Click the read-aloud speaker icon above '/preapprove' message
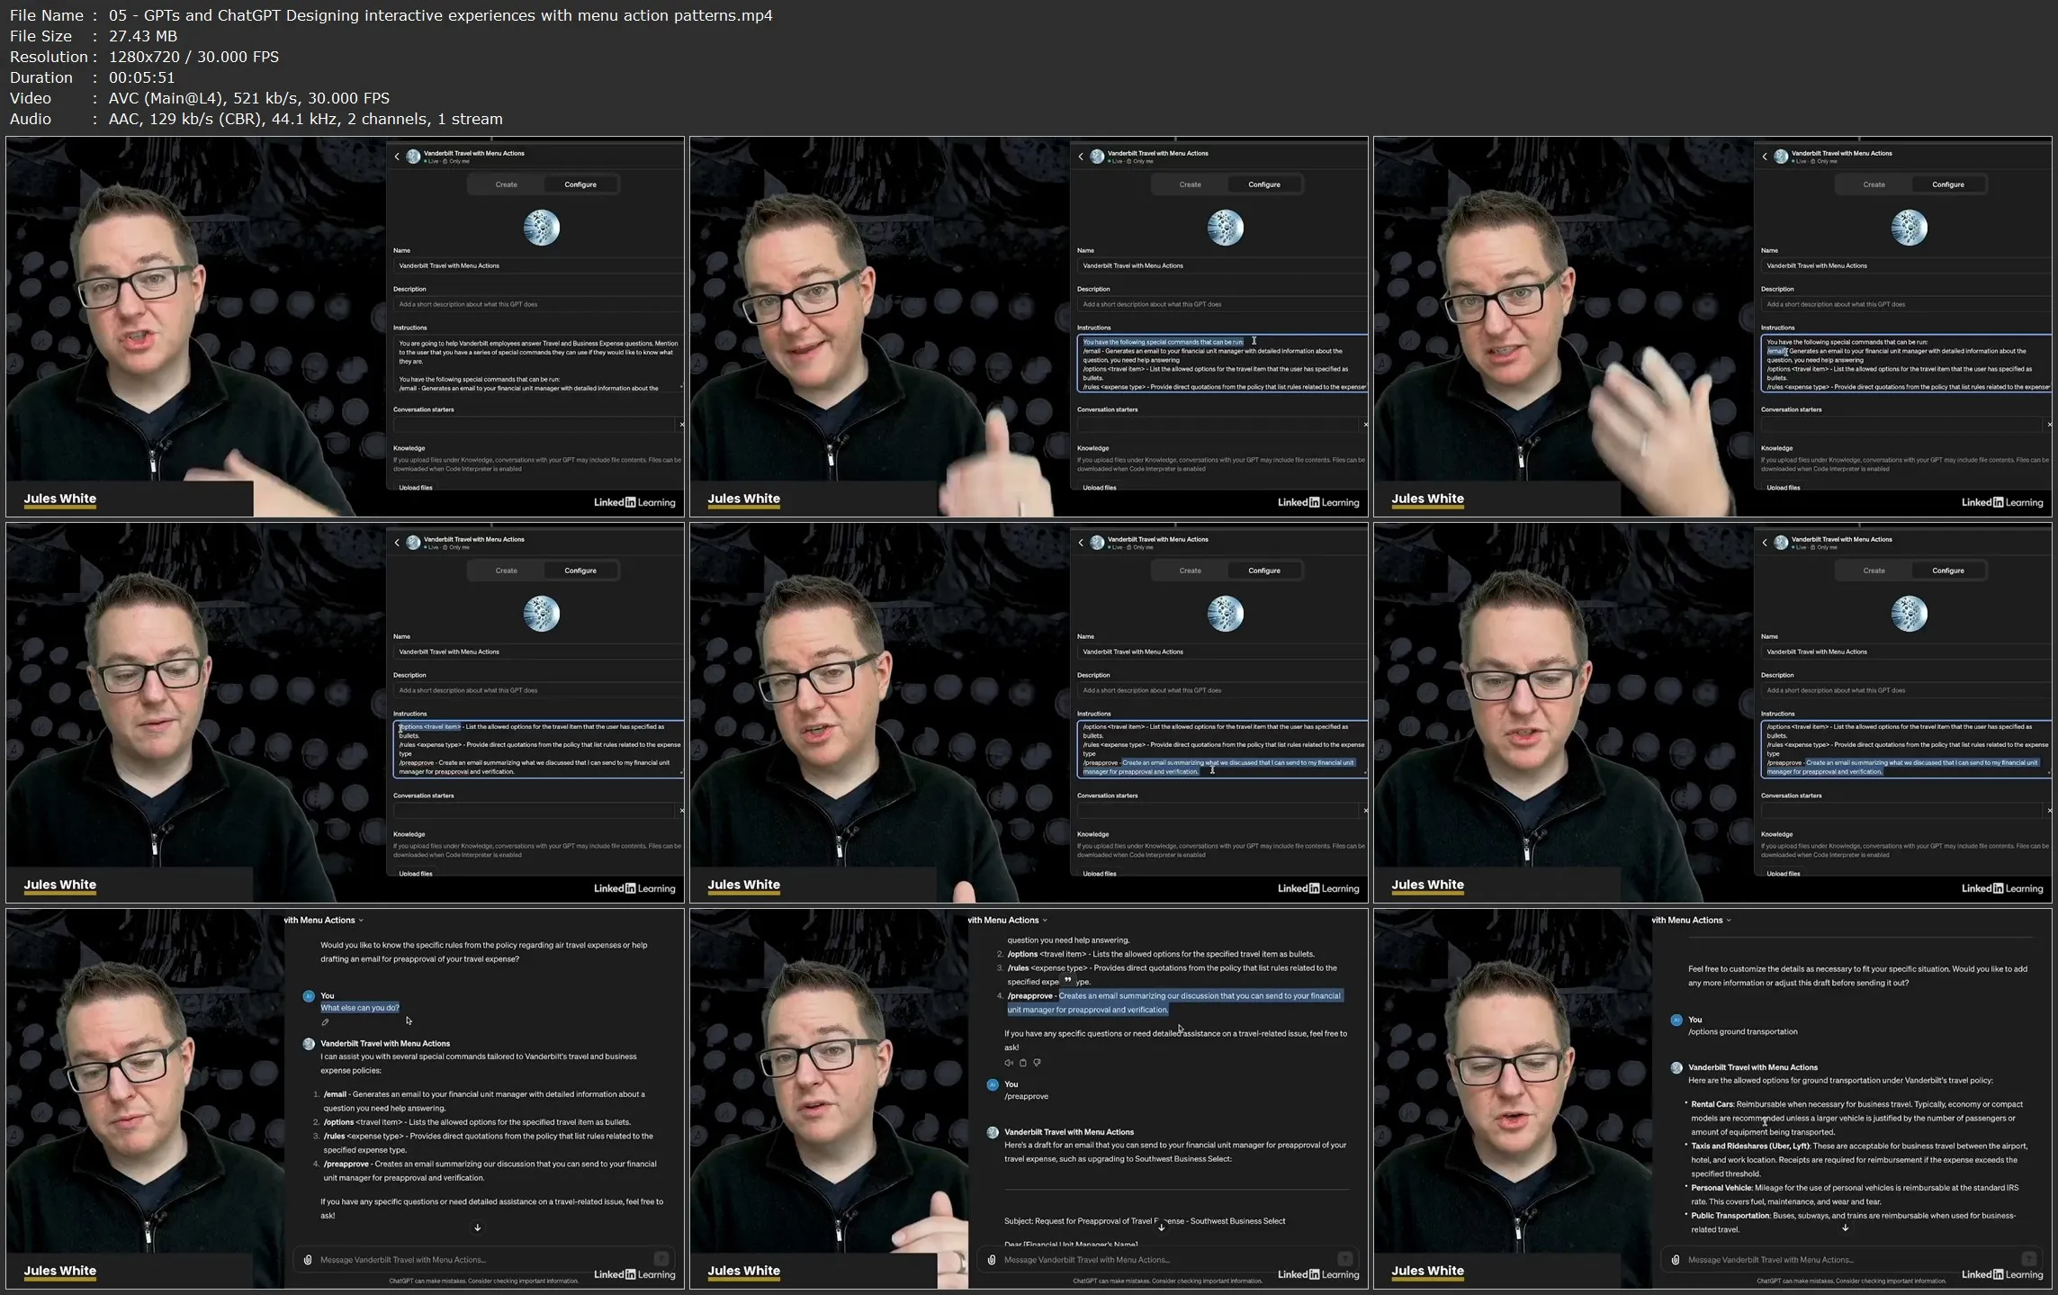2058x1295 pixels. coord(1008,1063)
